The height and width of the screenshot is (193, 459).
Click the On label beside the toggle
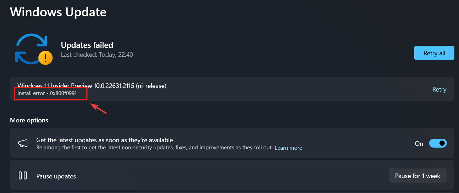(419, 144)
